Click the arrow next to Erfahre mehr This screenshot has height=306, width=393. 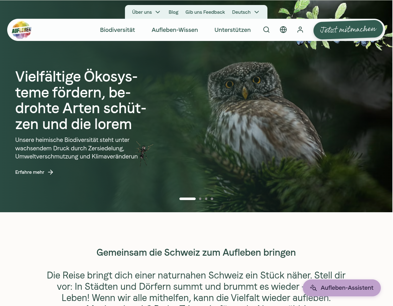click(50, 172)
